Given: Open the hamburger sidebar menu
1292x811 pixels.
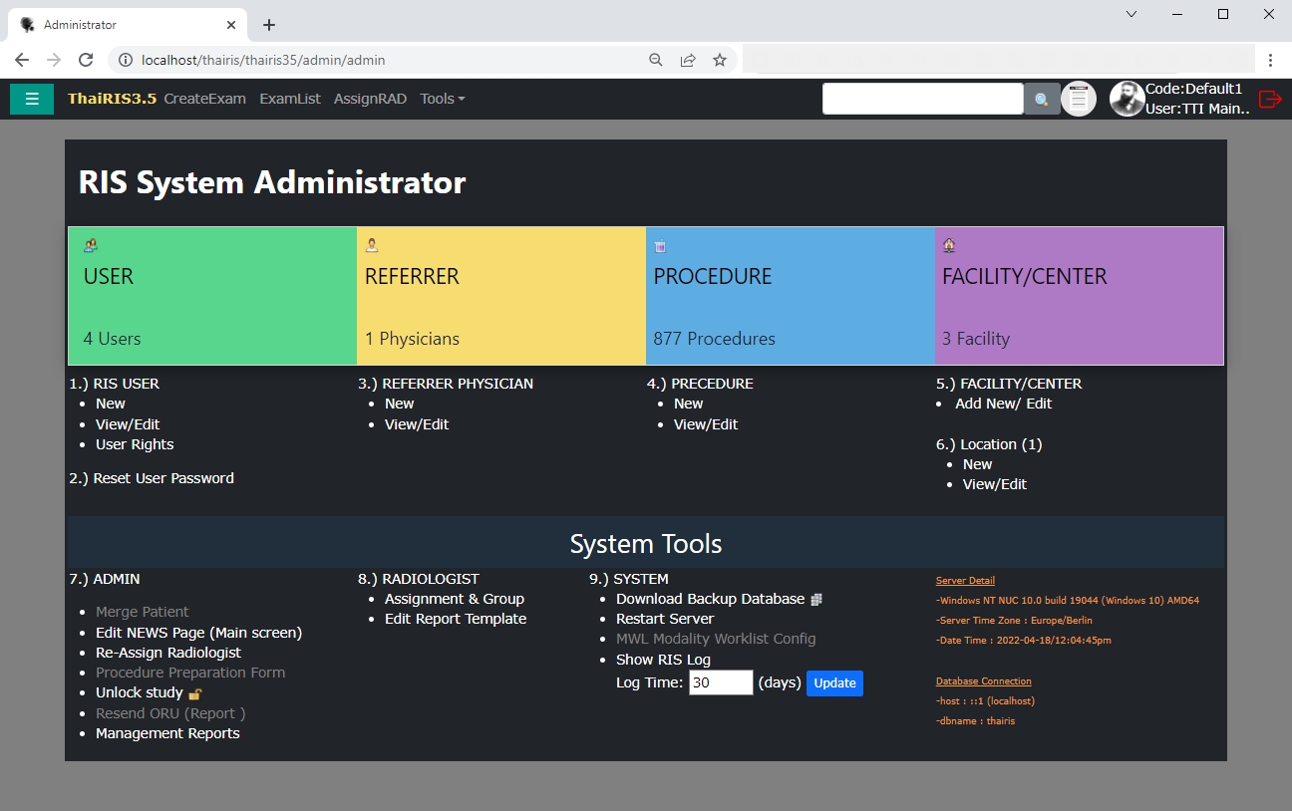Looking at the screenshot, I should click(32, 99).
